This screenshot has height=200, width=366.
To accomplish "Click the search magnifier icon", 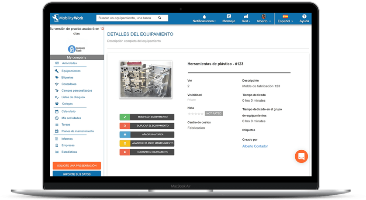I will [x=160, y=18].
